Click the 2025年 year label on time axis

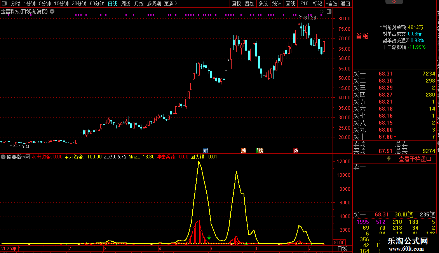point(9,248)
